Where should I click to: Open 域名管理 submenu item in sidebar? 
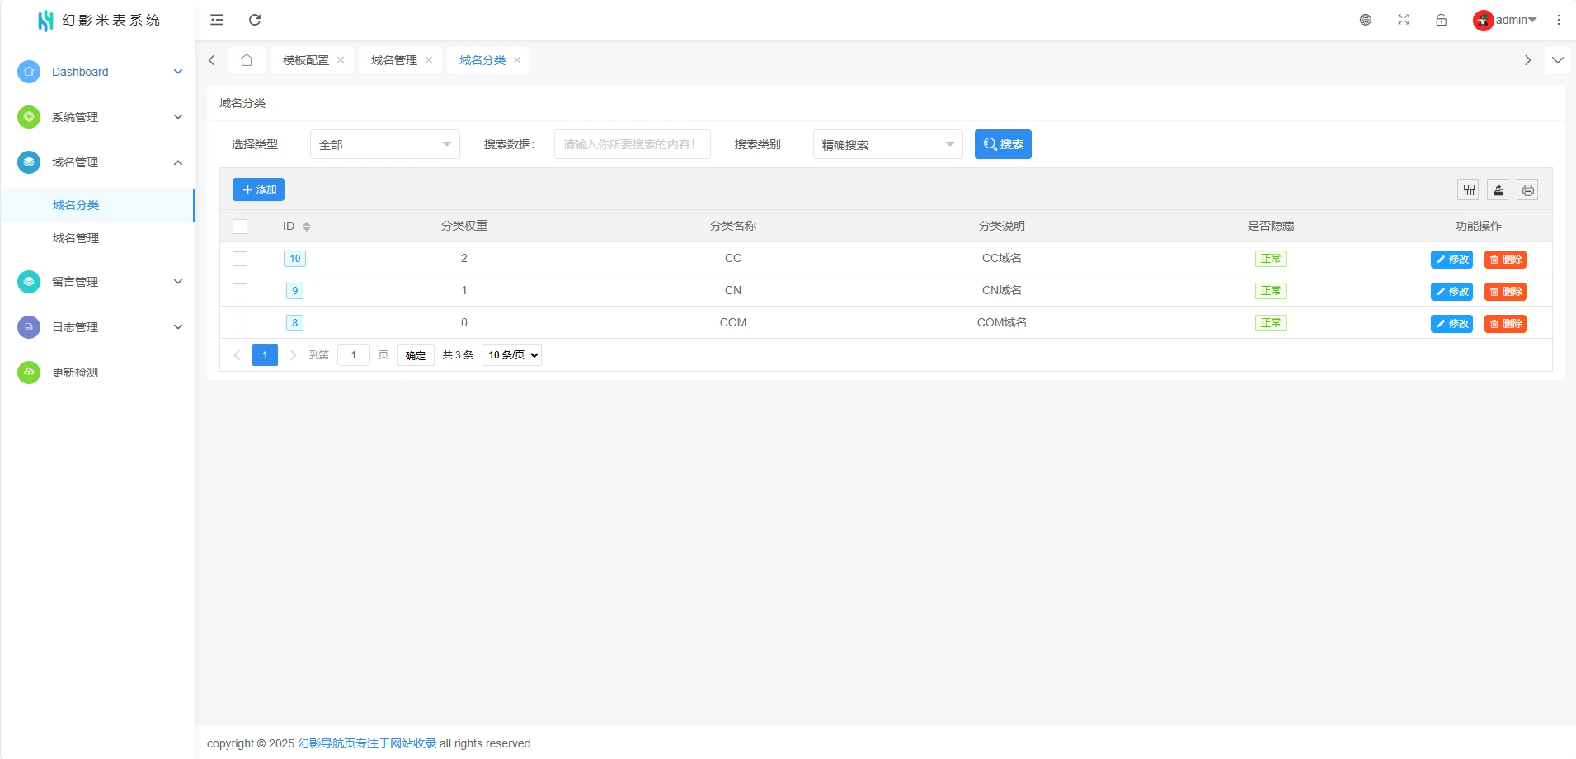click(x=76, y=238)
